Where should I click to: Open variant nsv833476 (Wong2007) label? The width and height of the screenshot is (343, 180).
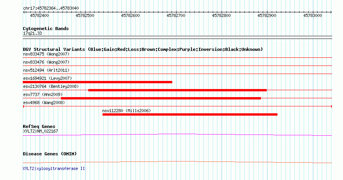pos(46,62)
